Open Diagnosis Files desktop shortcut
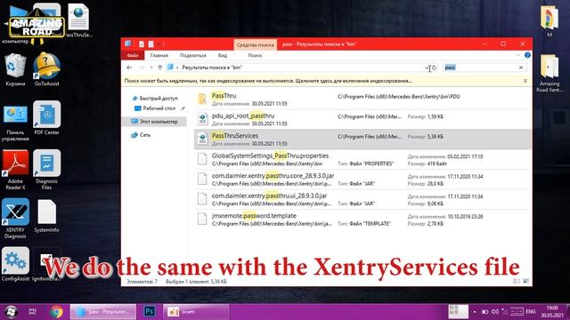Viewport: 570px width, 320px height. click(x=46, y=170)
